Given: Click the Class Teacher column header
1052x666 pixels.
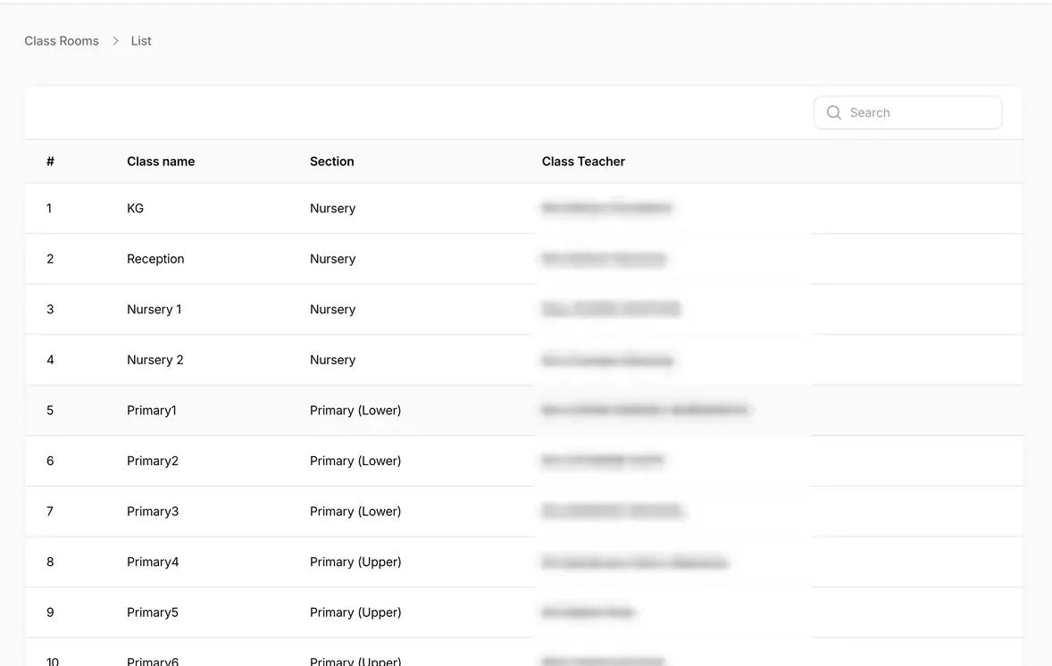Looking at the screenshot, I should pyautogui.click(x=584, y=162).
